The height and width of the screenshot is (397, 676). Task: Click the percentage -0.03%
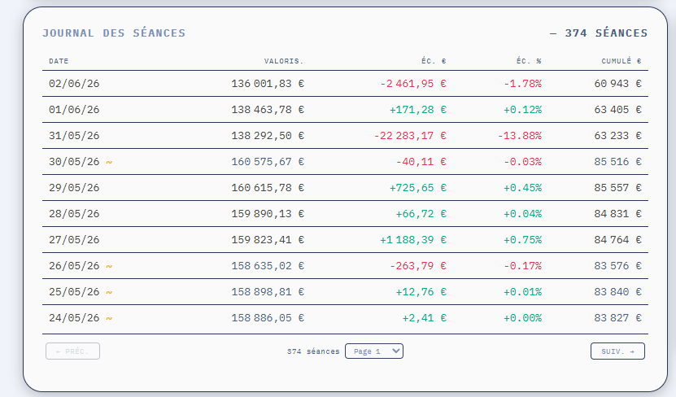pyautogui.click(x=522, y=162)
